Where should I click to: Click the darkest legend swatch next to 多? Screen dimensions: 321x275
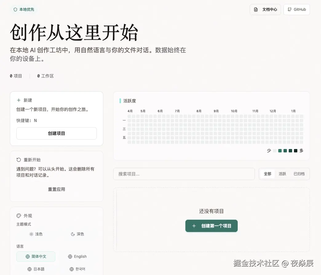(x=295, y=151)
